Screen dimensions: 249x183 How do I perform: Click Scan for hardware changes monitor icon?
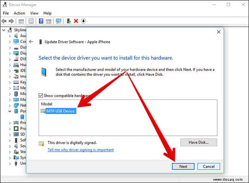(x=59, y=21)
